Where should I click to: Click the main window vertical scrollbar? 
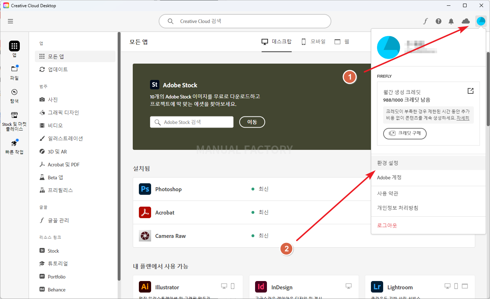(488, 89)
